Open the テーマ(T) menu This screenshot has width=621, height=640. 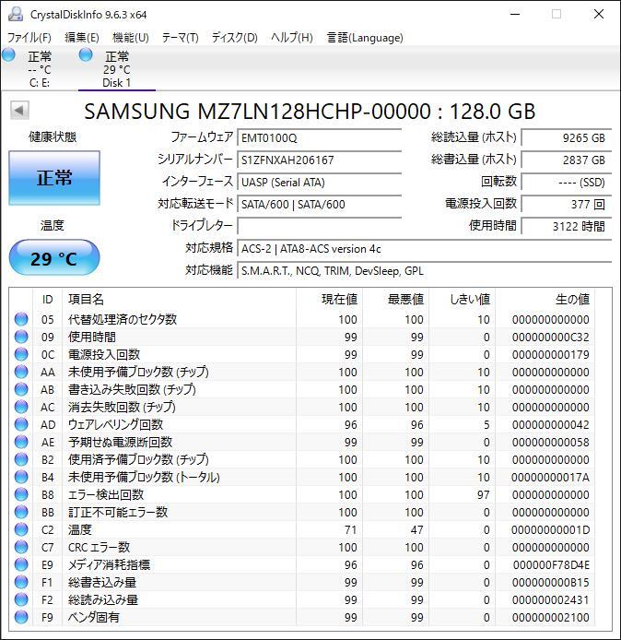point(180,38)
